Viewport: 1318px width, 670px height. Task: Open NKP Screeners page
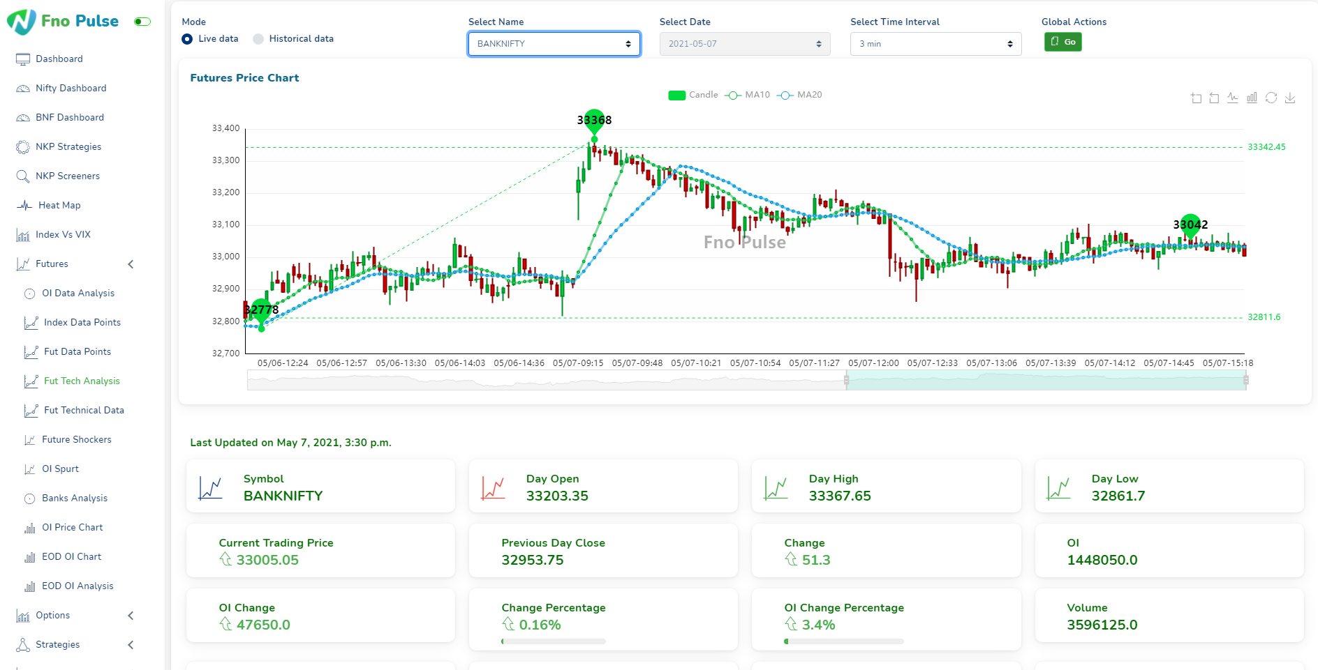(x=68, y=176)
